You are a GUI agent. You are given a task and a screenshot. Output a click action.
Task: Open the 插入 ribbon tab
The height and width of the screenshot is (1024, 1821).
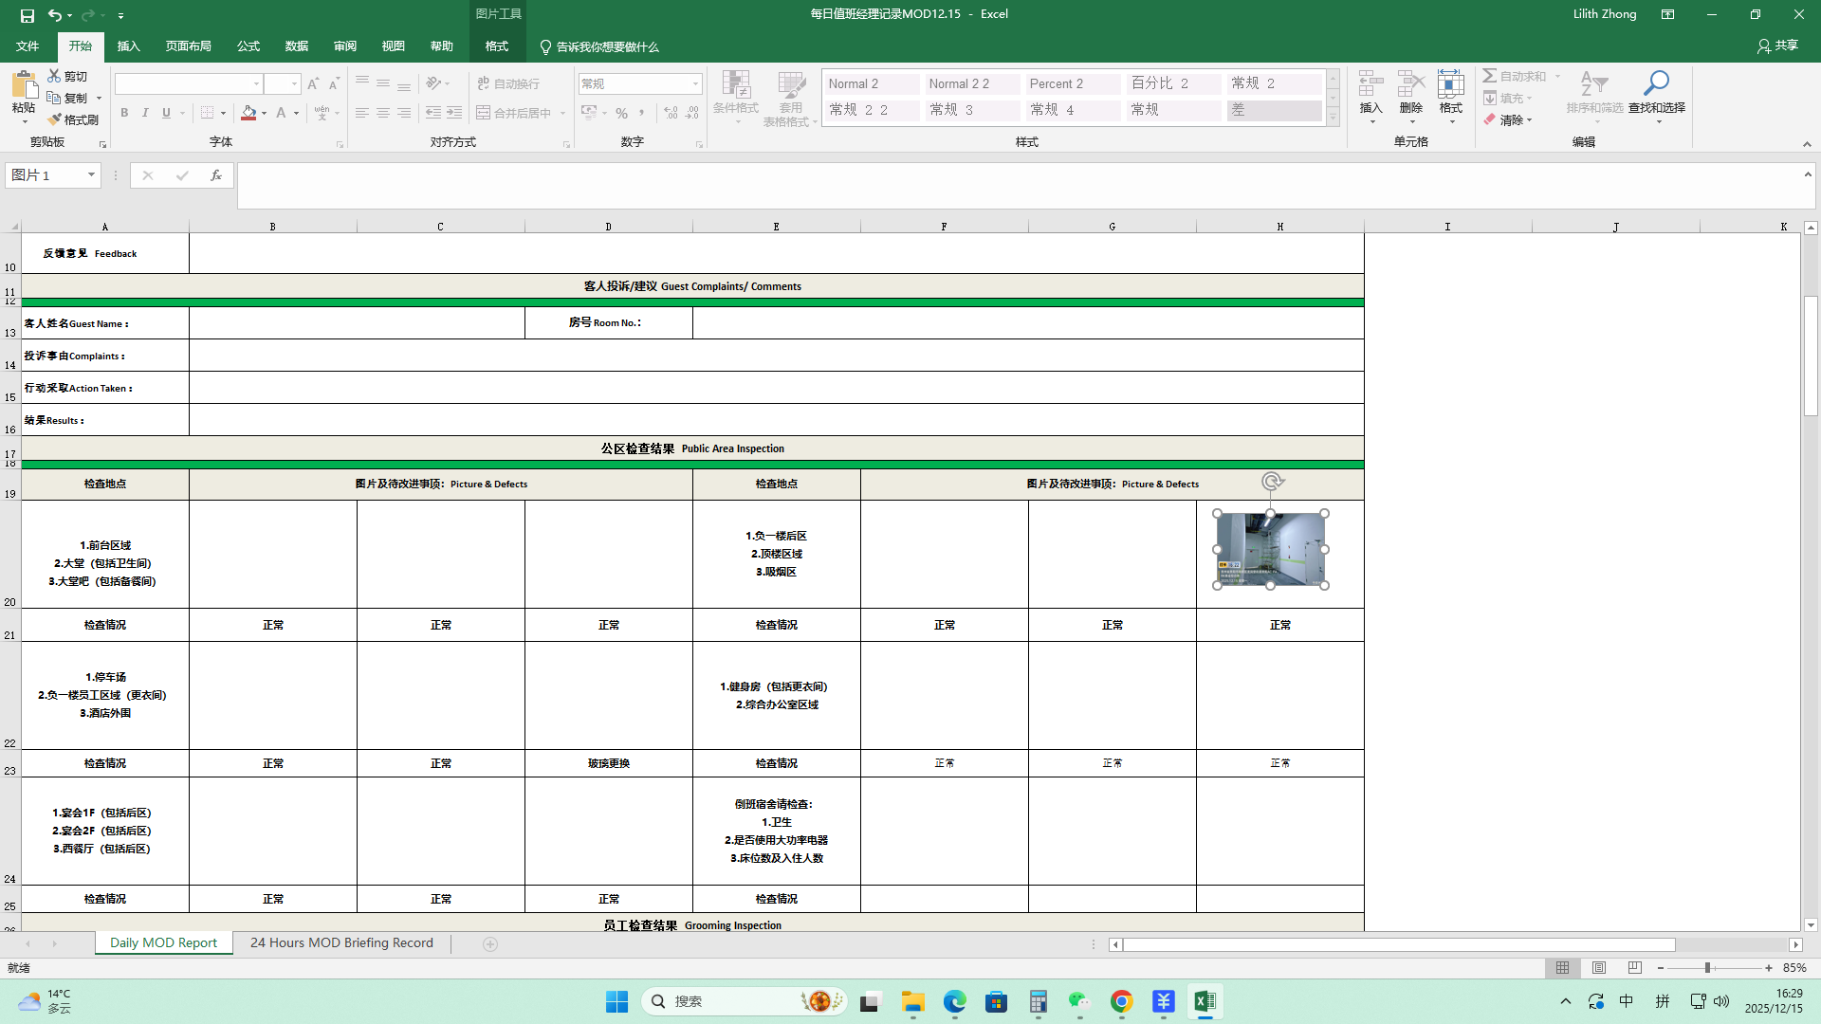(128, 46)
